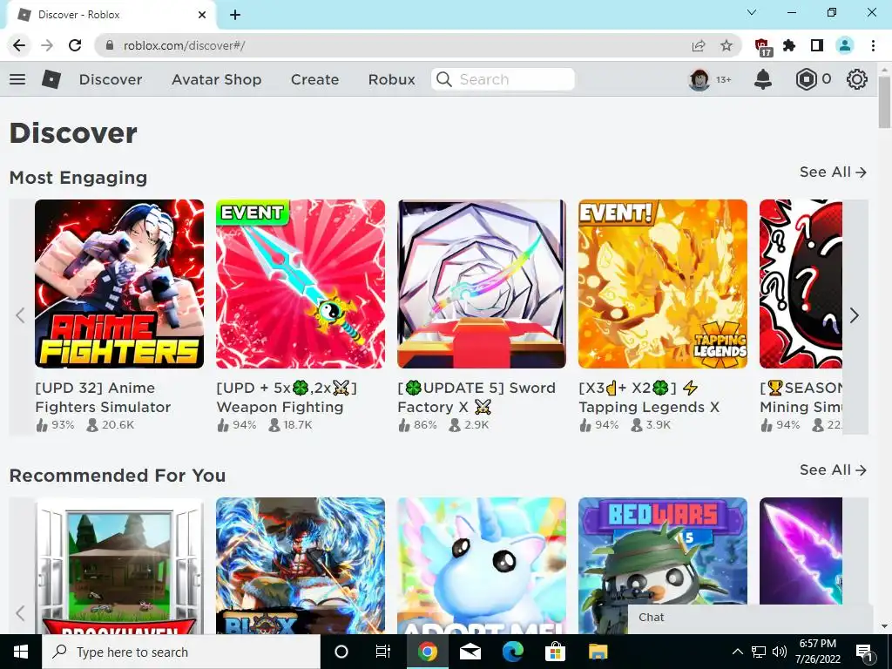Click the Windows Type here to search box
The image size is (892, 669).
pos(181,652)
